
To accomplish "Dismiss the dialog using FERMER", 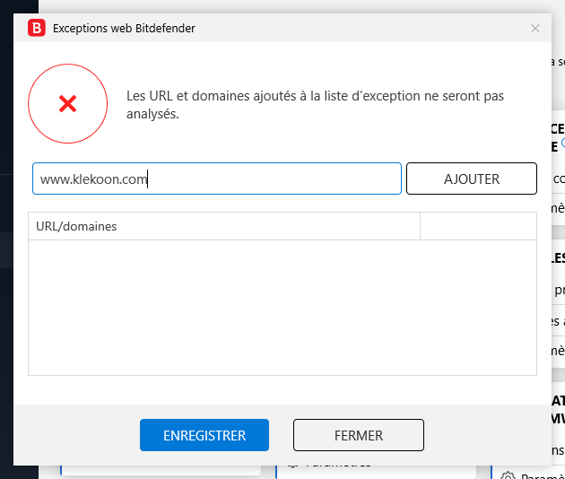I will 358,435.
